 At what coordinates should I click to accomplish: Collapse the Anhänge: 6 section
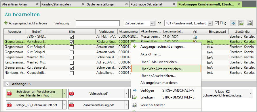point(7,84)
